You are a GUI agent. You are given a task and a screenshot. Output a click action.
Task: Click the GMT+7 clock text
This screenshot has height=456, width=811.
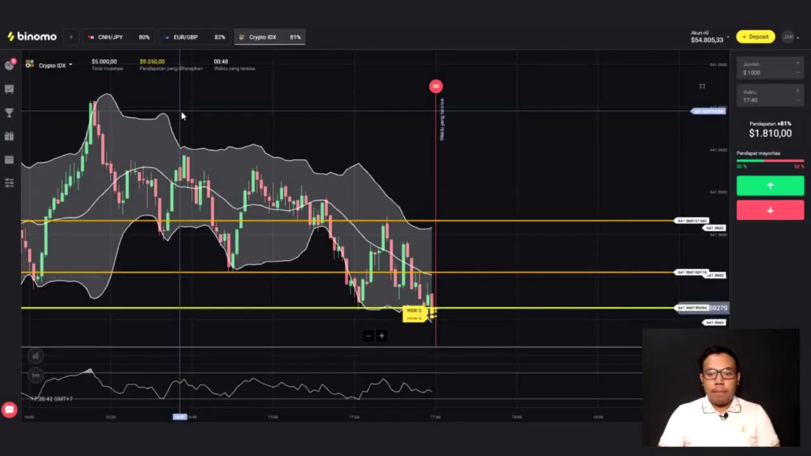point(51,399)
